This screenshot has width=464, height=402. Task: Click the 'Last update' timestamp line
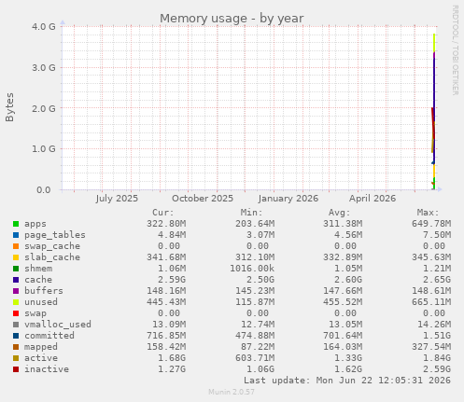(347, 381)
